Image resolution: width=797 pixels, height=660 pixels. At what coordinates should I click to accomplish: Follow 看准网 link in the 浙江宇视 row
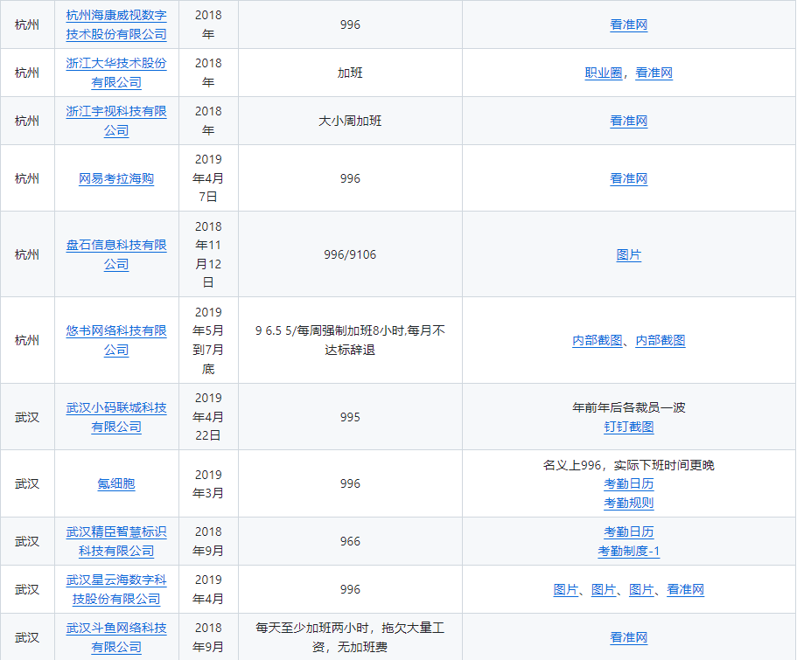pyautogui.click(x=629, y=121)
